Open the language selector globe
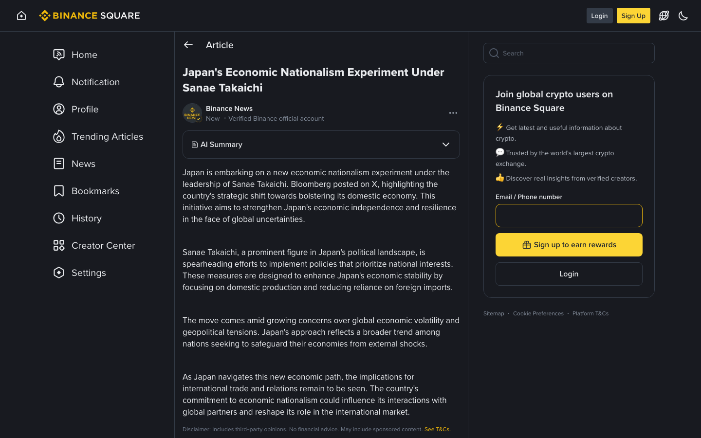The image size is (701, 438). 664,15
